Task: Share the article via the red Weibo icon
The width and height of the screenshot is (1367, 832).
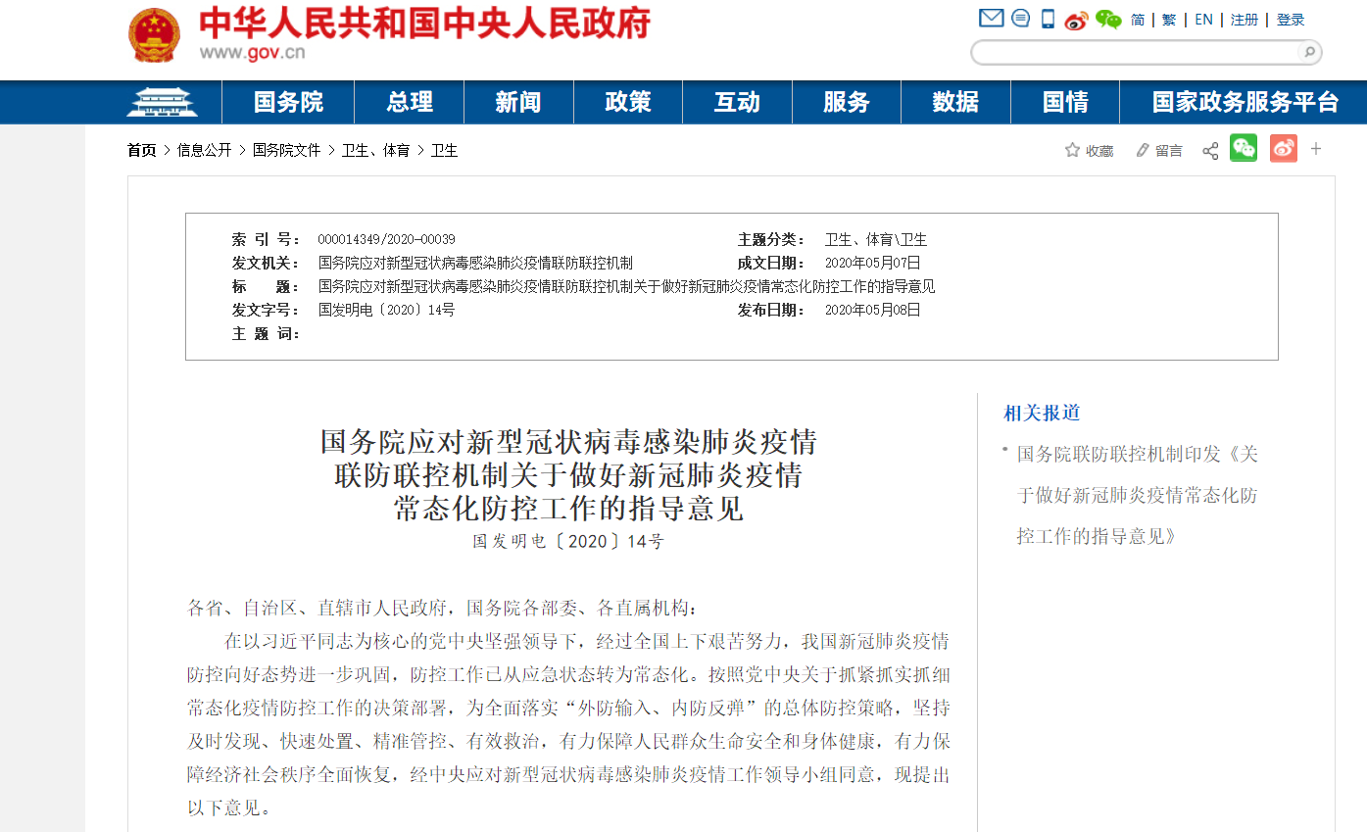Action: (1283, 149)
